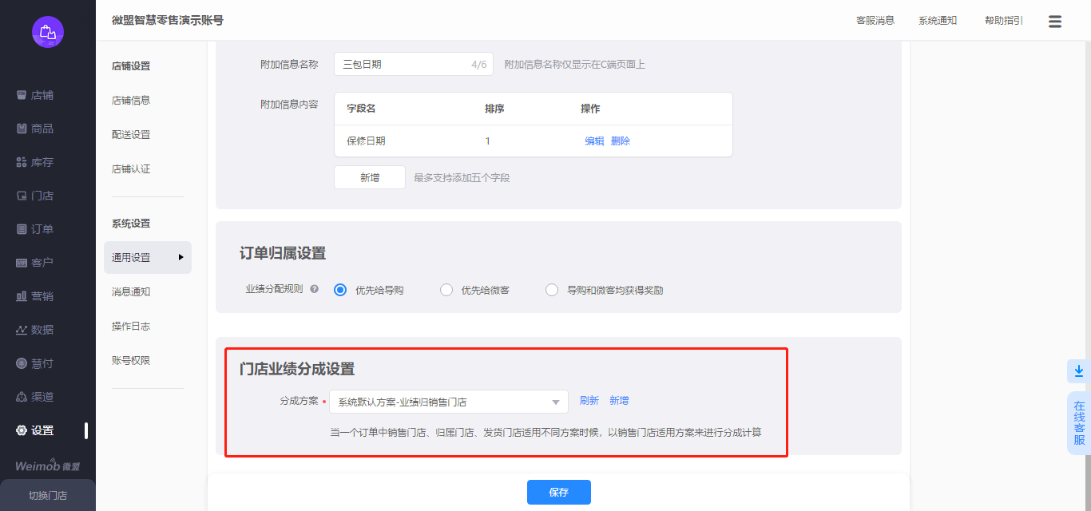Click the 附加信息名称 input field
The width and height of the screenshot is (1091, 511).
[403, 64]
